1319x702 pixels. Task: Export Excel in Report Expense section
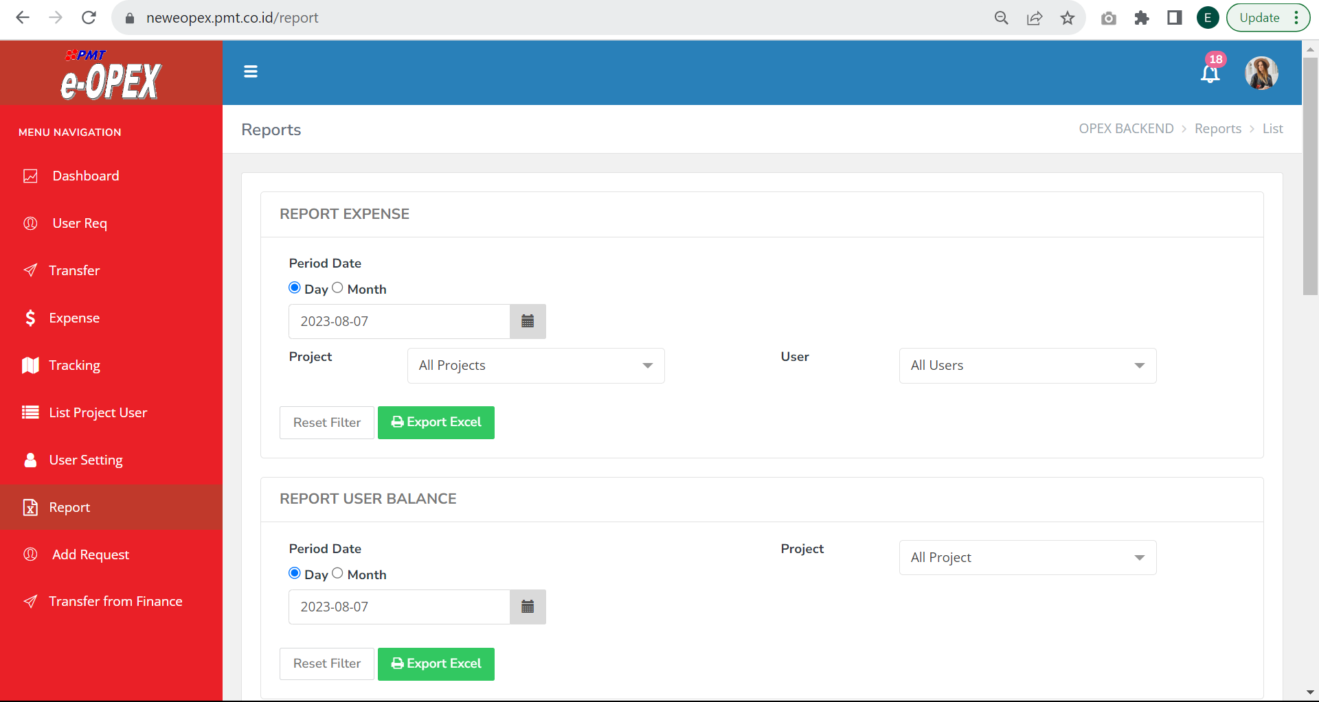[x=436, y=423]
